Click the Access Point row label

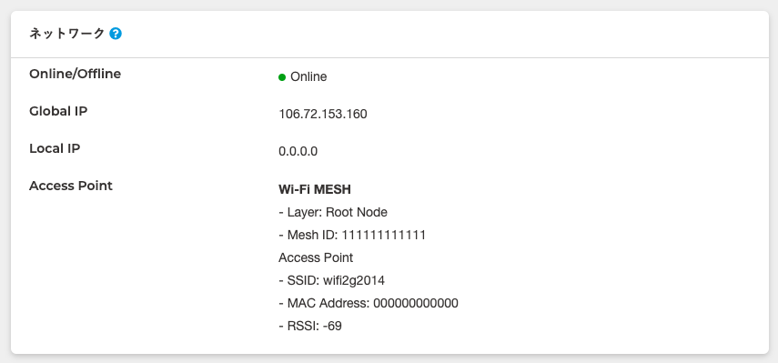point(71,186)
